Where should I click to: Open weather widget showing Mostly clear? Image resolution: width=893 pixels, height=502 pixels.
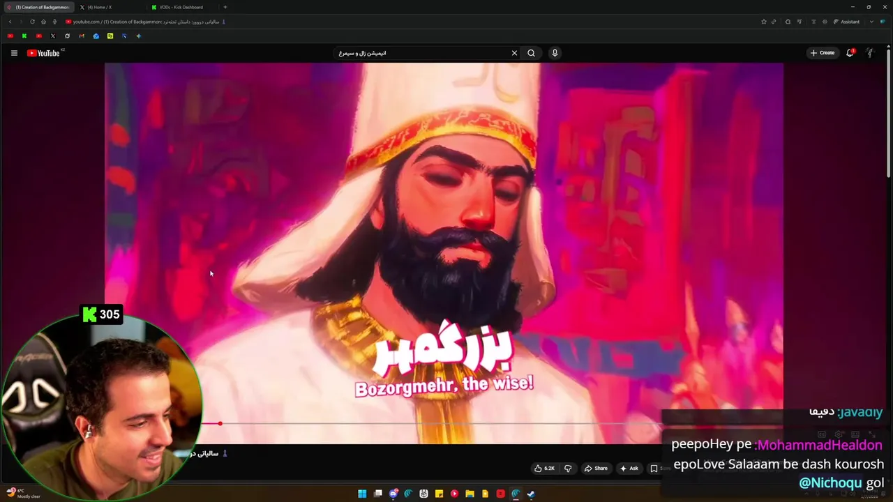(x=23, y=493)
